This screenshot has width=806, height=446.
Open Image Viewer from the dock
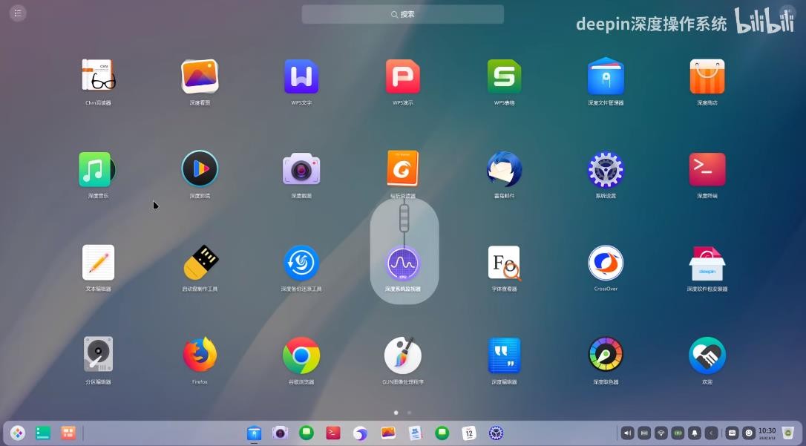[x=388, y=433]
